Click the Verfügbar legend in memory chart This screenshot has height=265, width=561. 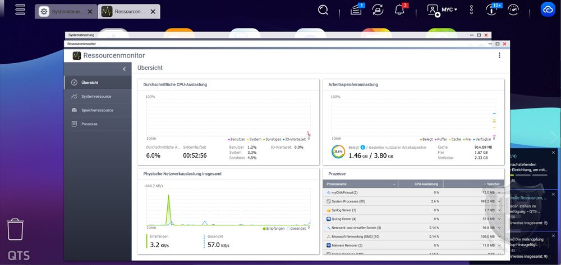(482, 139)
